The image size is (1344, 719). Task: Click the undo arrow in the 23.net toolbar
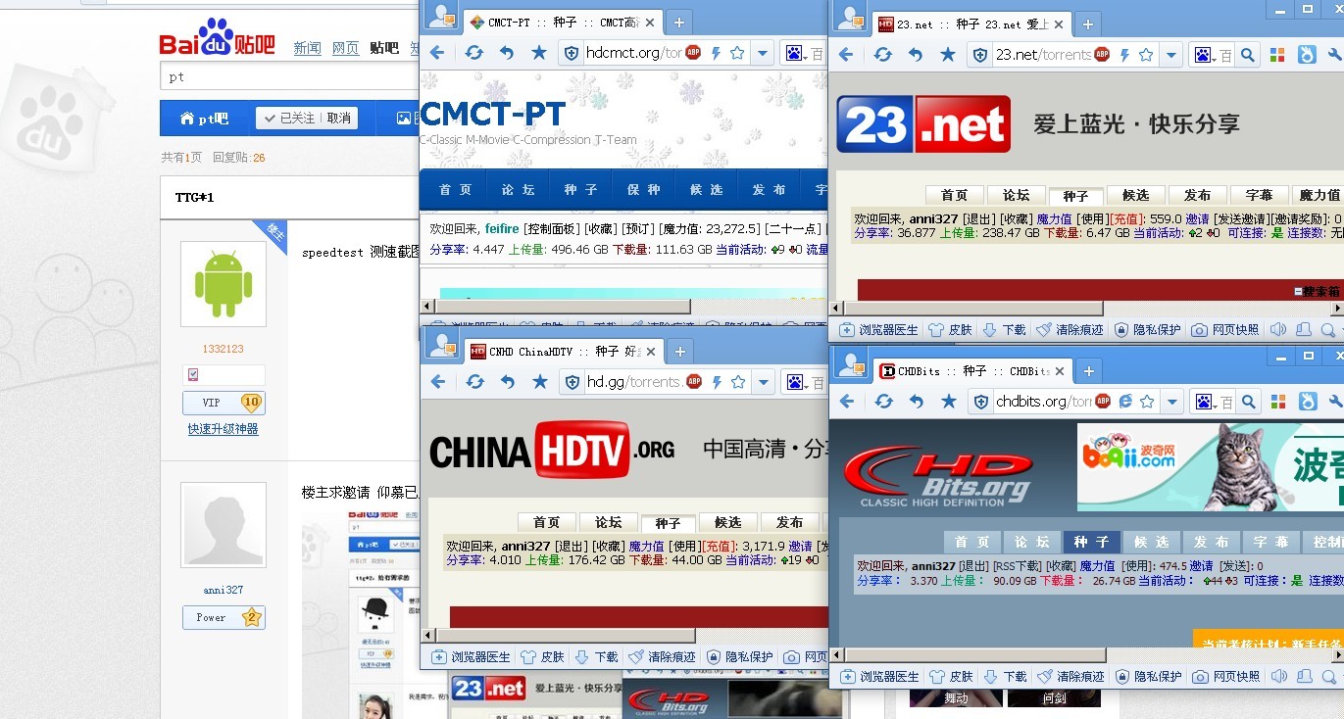(x=915, y=55)
